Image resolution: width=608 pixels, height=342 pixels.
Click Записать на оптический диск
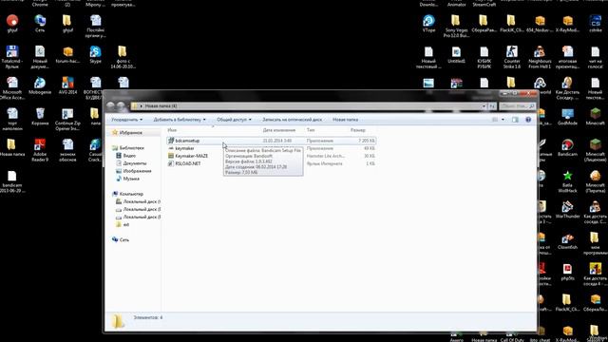pos(292,120)
